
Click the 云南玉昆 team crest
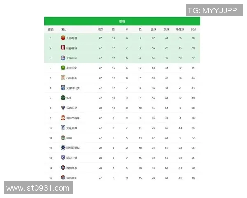point(63,108)
